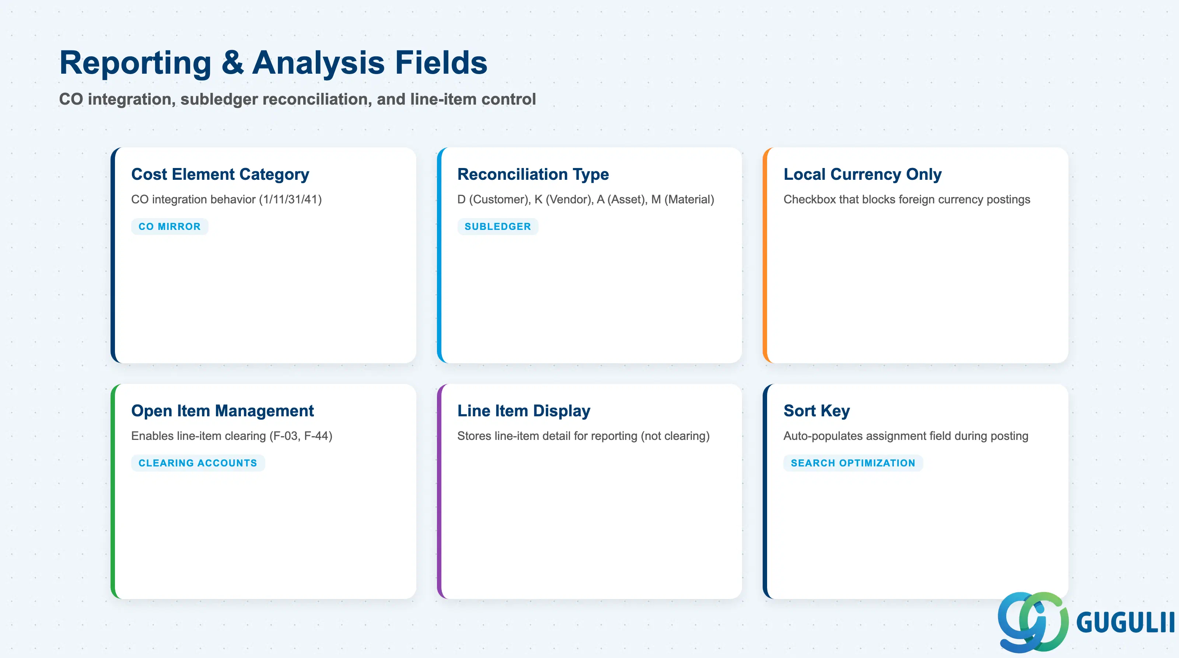
Task: Click the CO MIRROR tag
Action: 170,227
